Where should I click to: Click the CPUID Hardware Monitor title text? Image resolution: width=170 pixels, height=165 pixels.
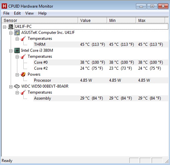[x=31, y=6]
